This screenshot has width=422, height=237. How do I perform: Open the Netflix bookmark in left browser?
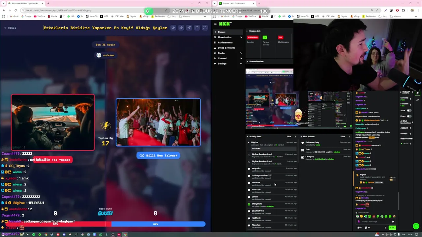(x=52, y=16)
